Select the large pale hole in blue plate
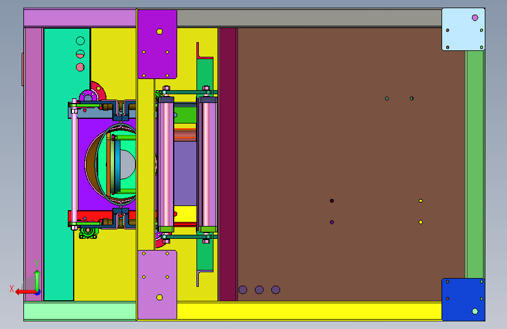Screen dimensions: 507x329 pos(475,311)
